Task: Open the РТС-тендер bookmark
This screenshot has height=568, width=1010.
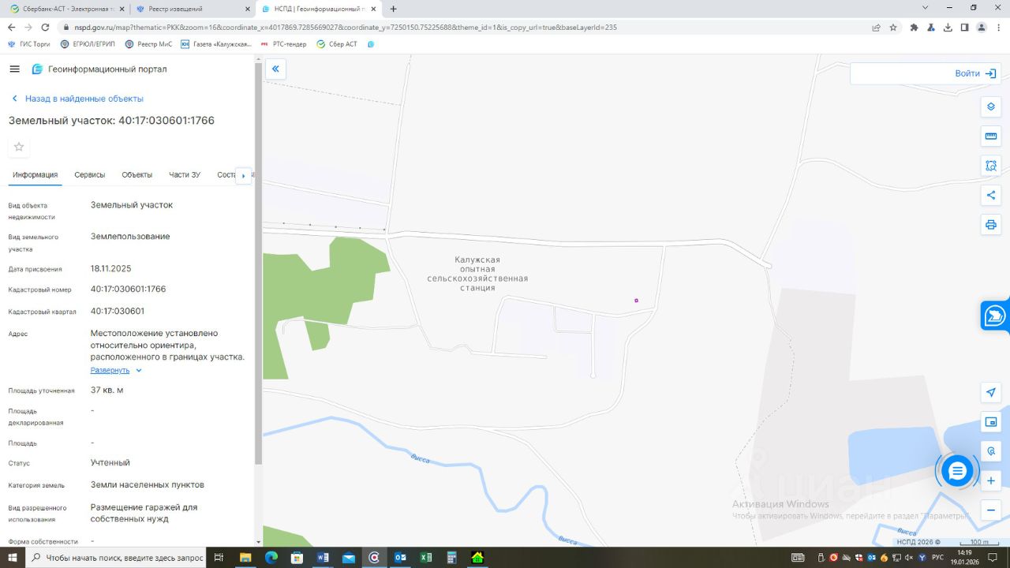Action: tap(283, 44)
